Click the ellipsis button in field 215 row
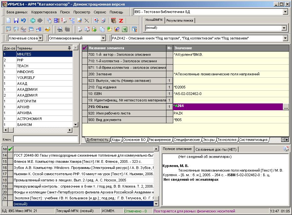The image size is (292, 215). pyautogui.click(x=286, y=107)
